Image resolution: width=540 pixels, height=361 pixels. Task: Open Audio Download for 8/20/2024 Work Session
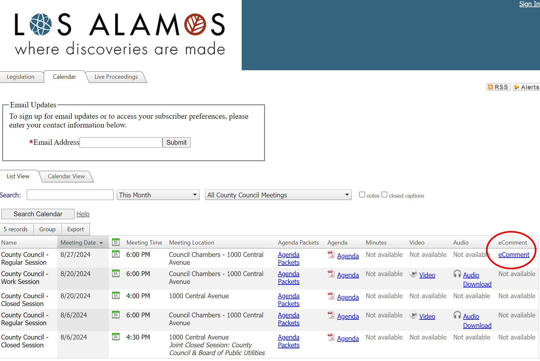coord(477,280)
